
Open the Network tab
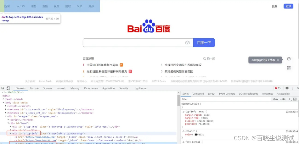pos(61,88)
